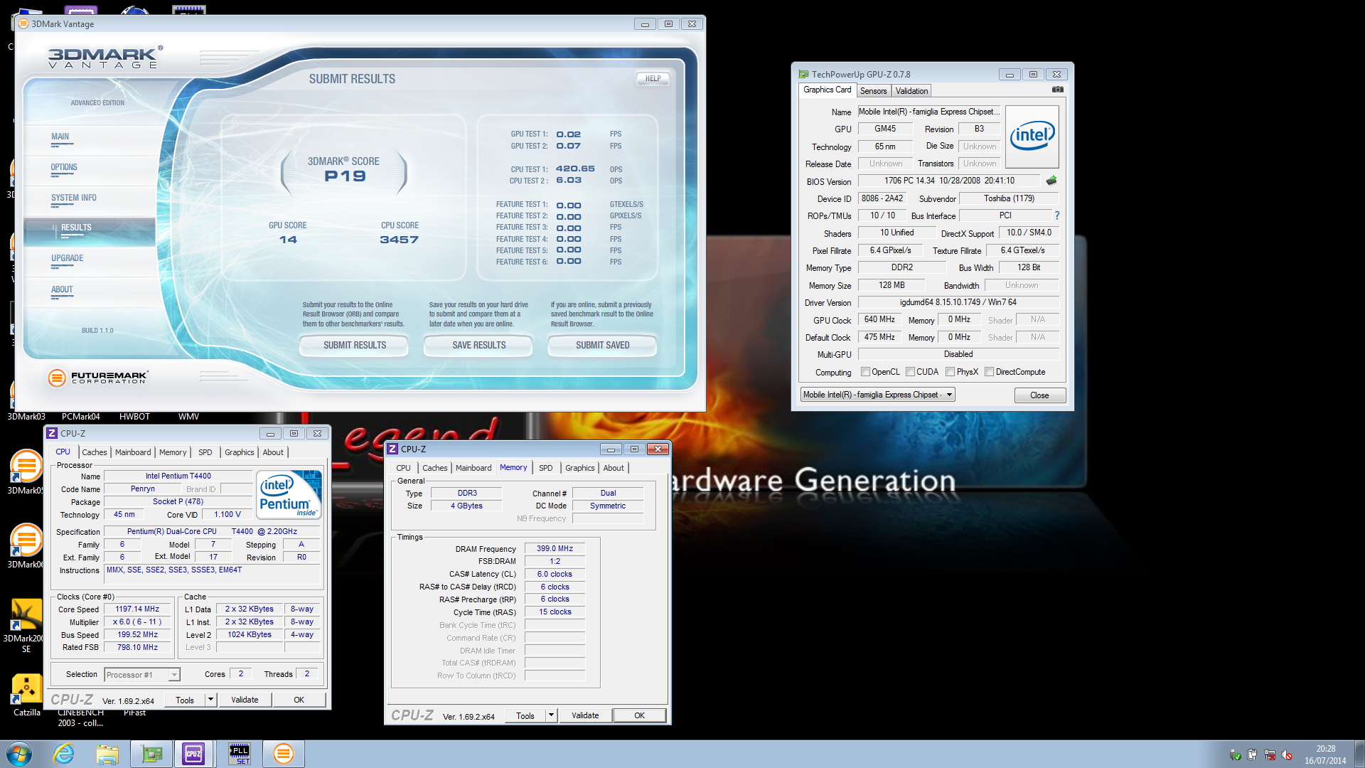Open Tools dropdown arrow in CPU-Z CPU window
The height and width of the screenshot is (768, 1365).
pos(210,700)
